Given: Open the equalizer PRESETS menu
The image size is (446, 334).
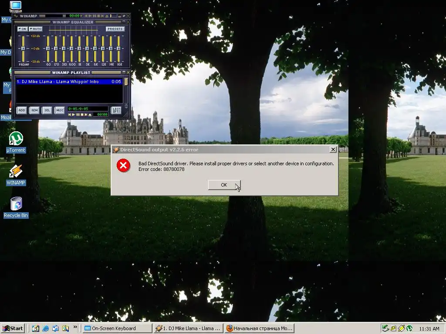Looking at the screenshot, I should coord(115,29).
